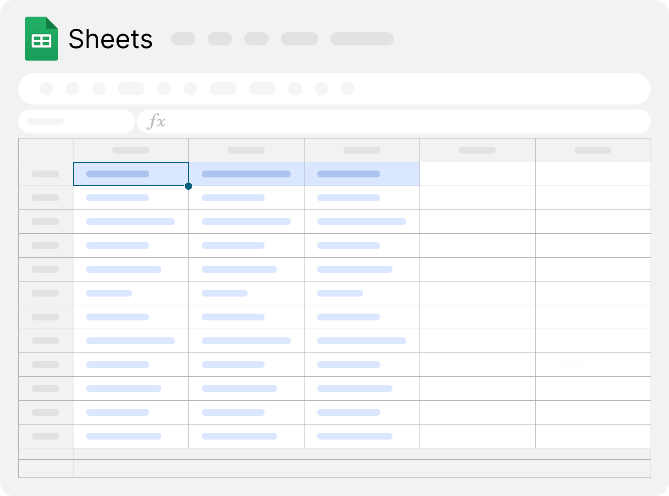Click the blue fill handle dot

tap(188, 186)
